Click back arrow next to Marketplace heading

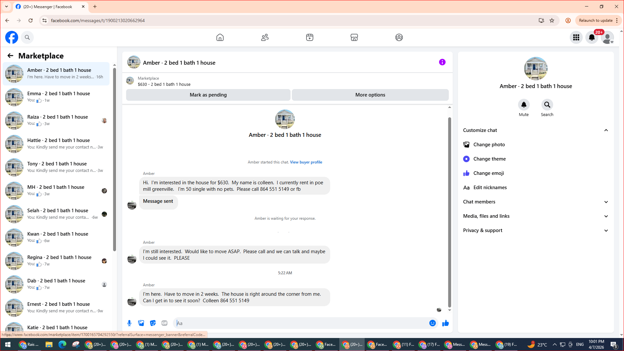pos(10,56)
